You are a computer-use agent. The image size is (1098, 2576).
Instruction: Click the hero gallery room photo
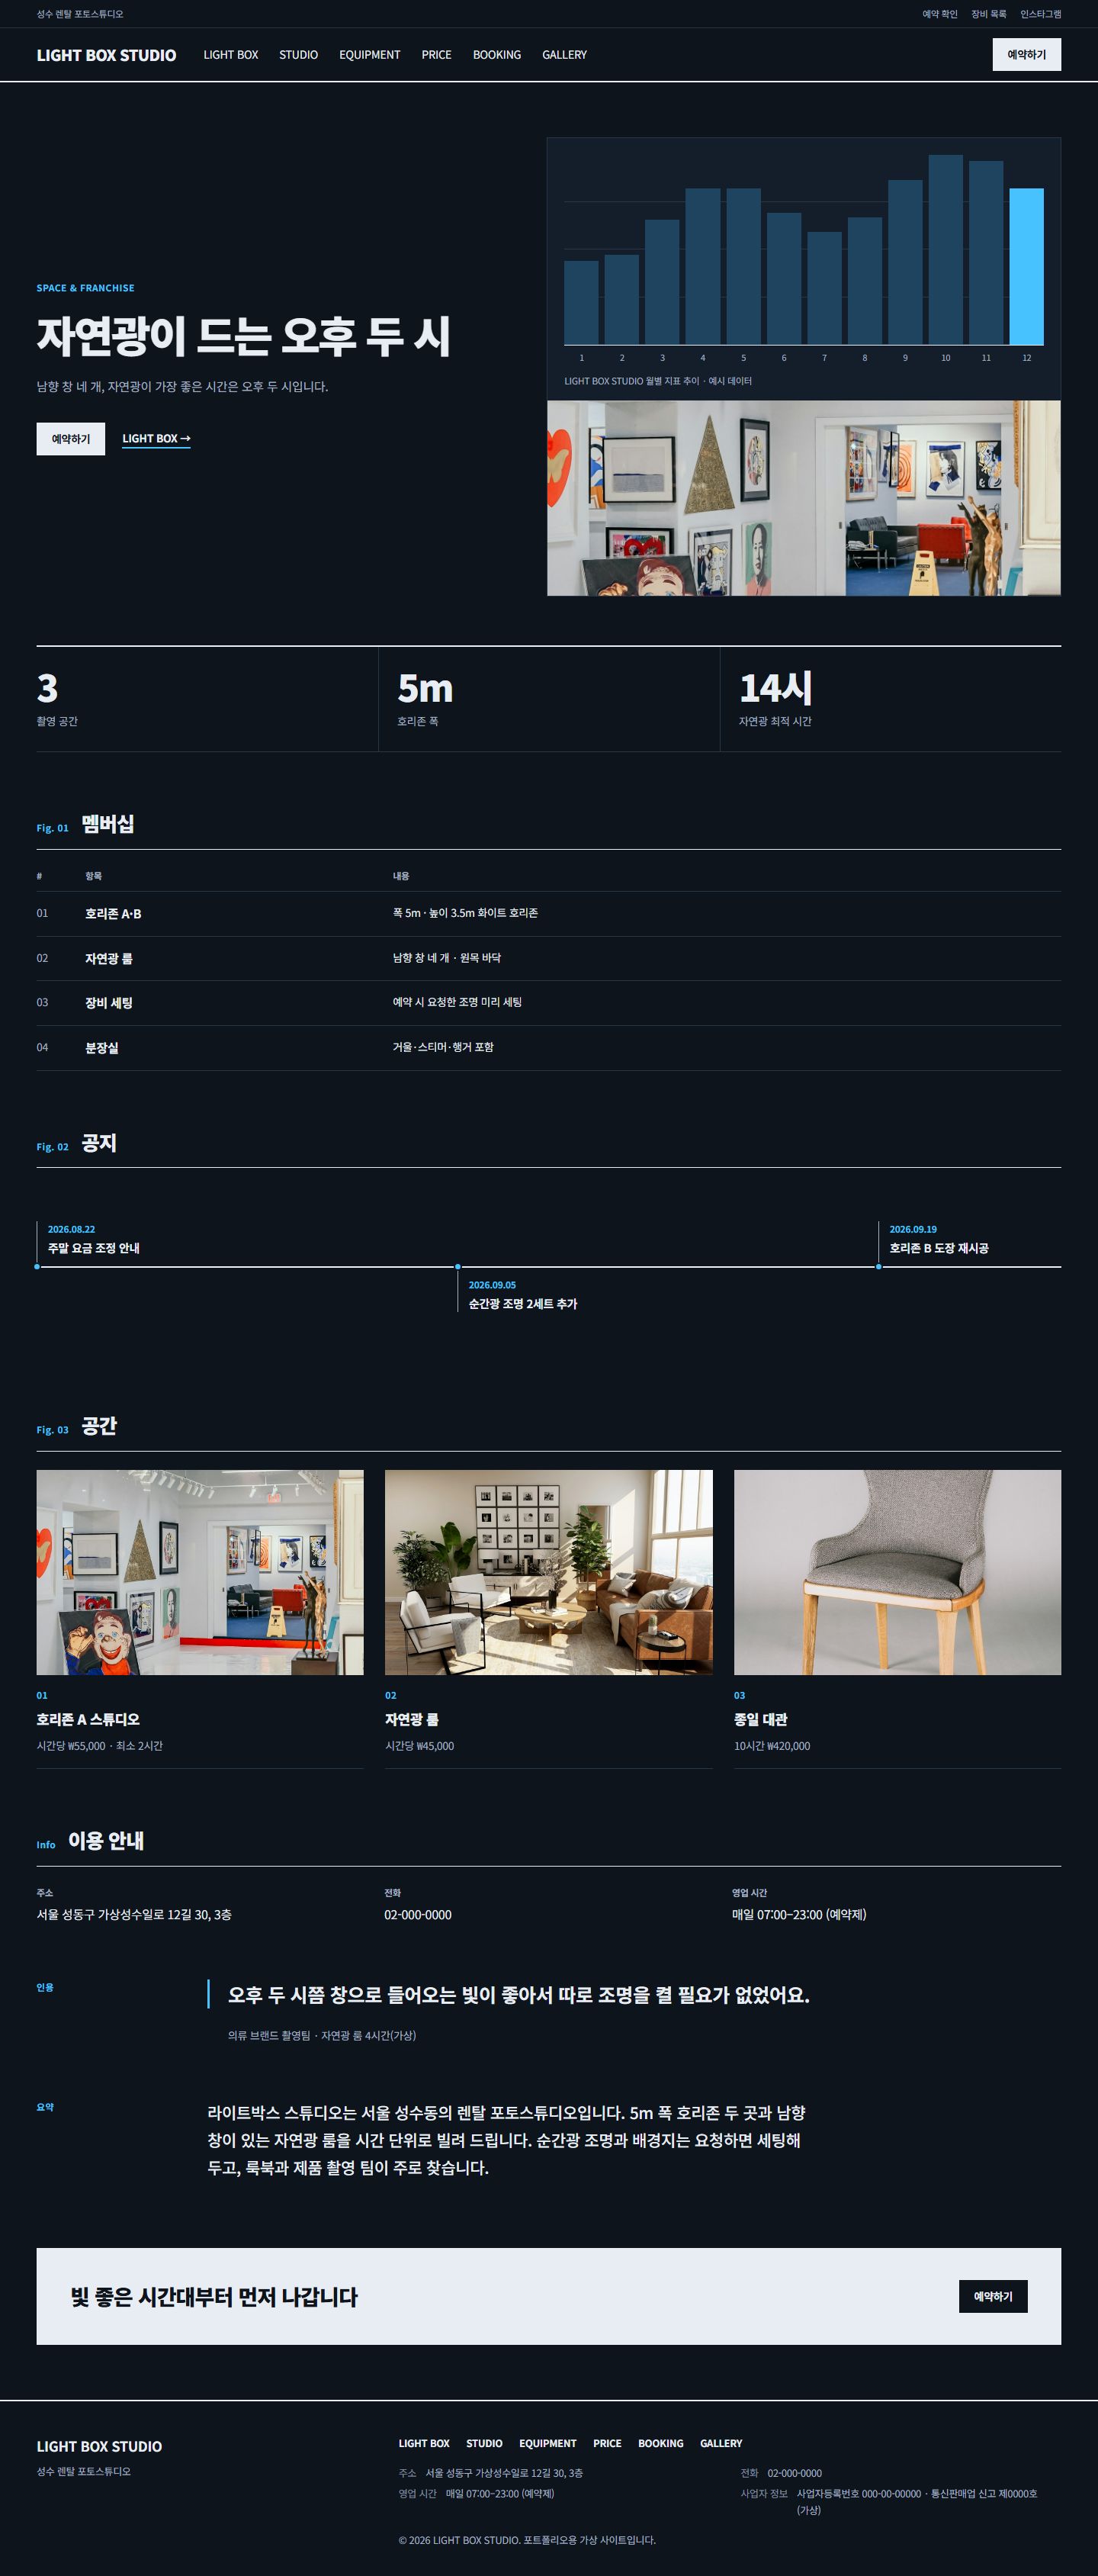tap(803, 498)
